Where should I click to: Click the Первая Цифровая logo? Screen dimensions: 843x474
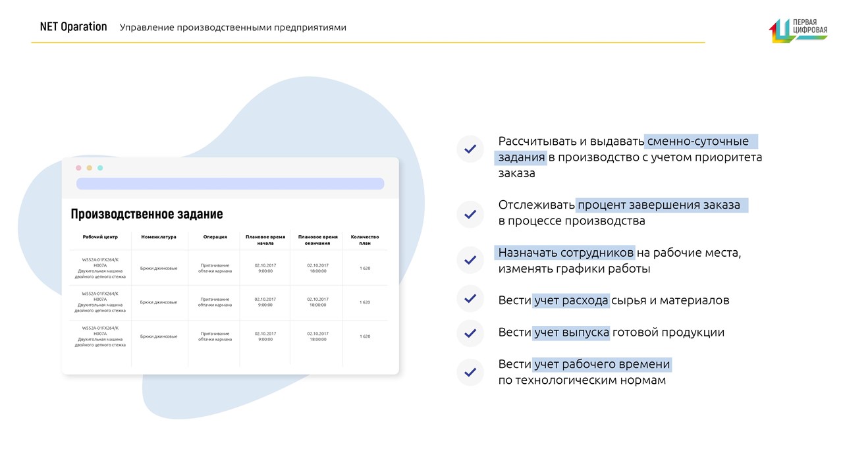[x=798, y=28]
